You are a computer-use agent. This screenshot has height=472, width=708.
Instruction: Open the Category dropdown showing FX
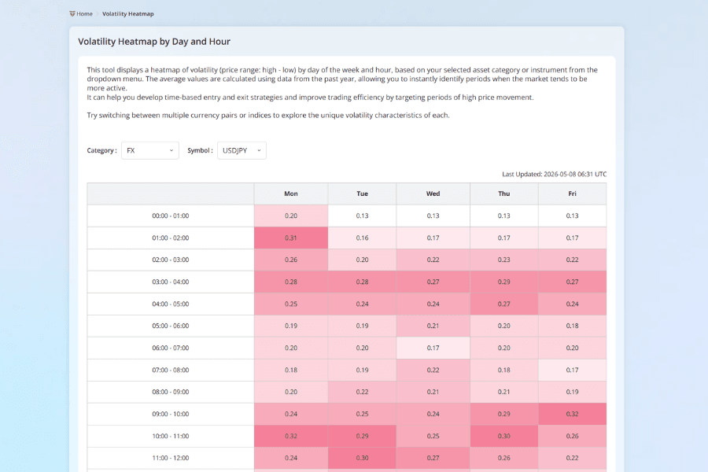tap(150, 150)
